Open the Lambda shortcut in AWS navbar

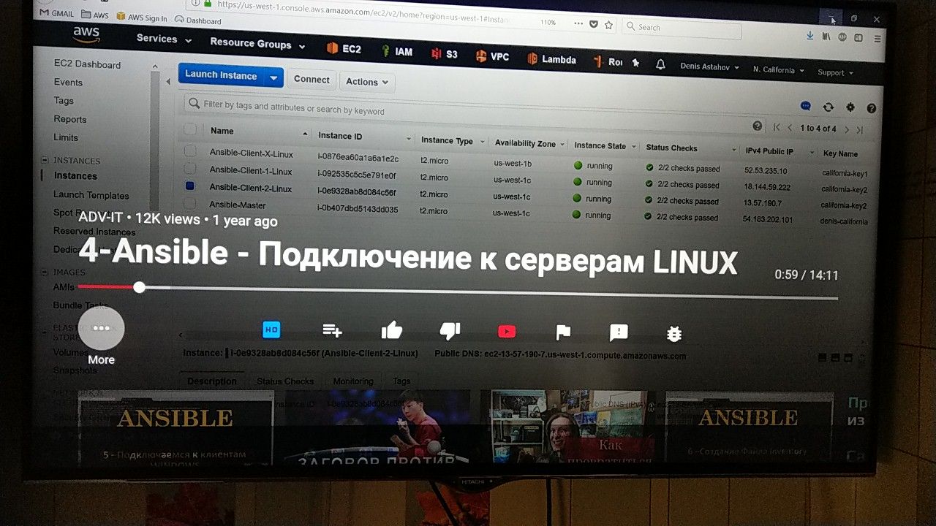tap(552, 59)
